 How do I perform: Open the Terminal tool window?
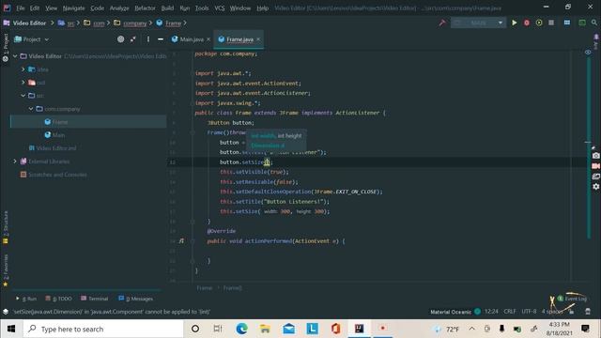coord(95,299)
